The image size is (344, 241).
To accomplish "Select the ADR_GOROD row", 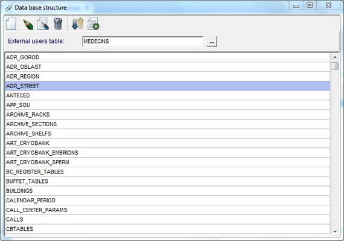I will [x=167, y=57].
